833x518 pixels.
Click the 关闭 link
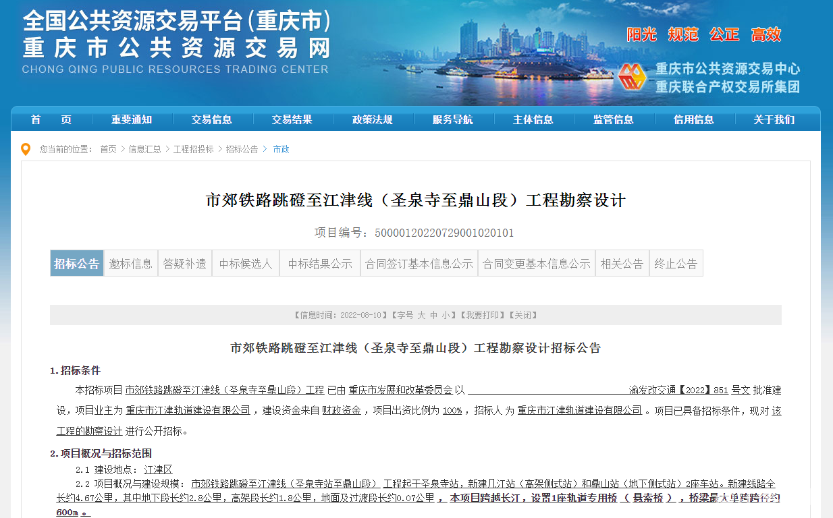pyautogui.click(x=522, y=315)
